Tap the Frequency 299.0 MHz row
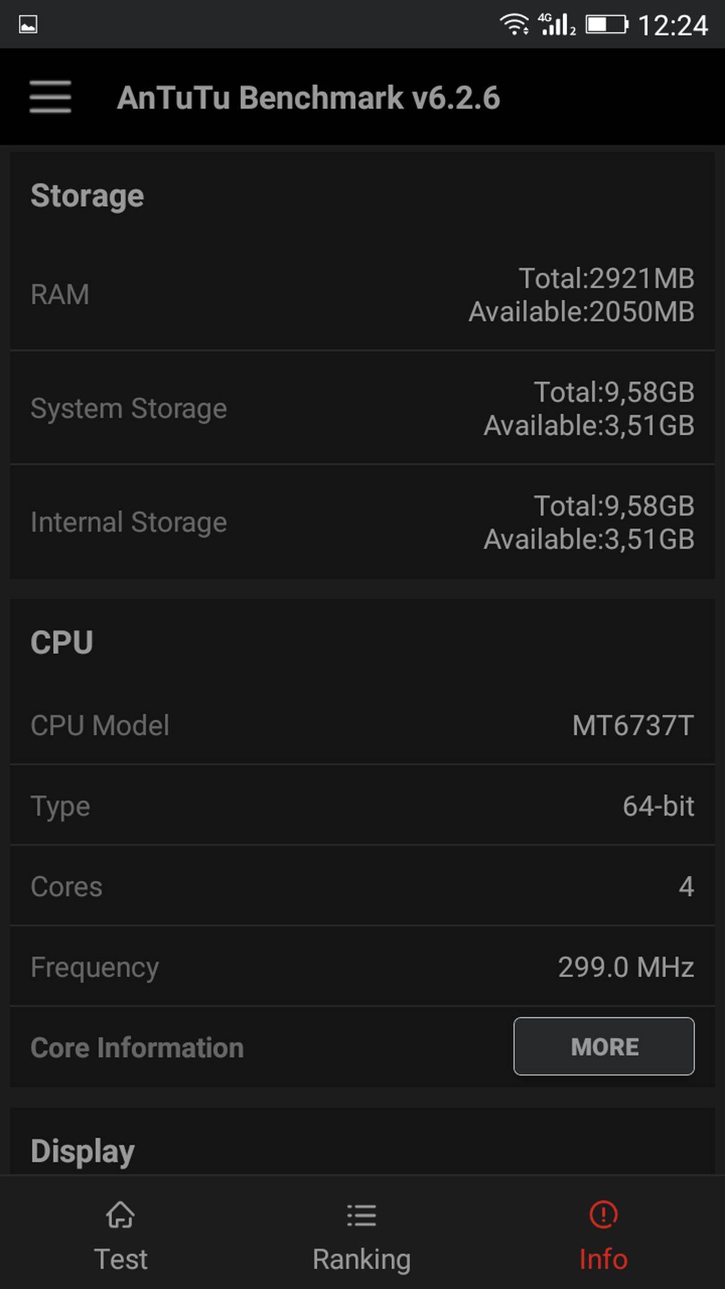The image size is (725, 1289). point(362,967)
